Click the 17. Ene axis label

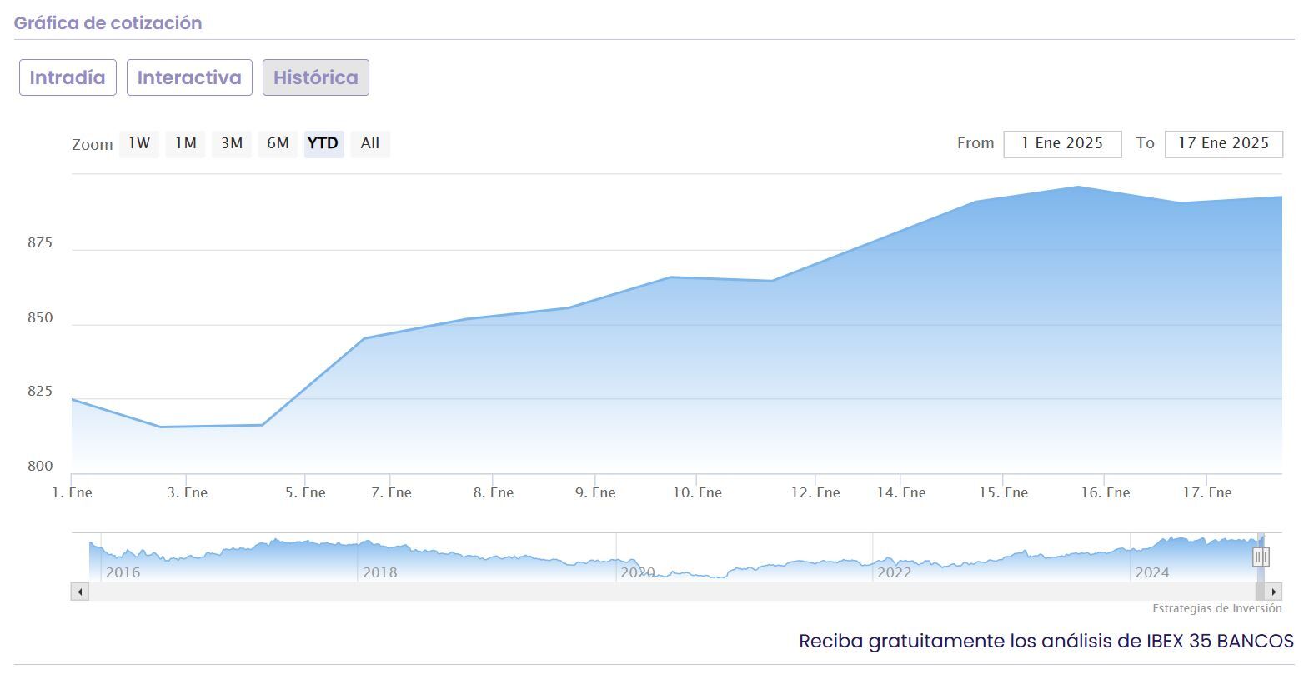[1207, 492]
